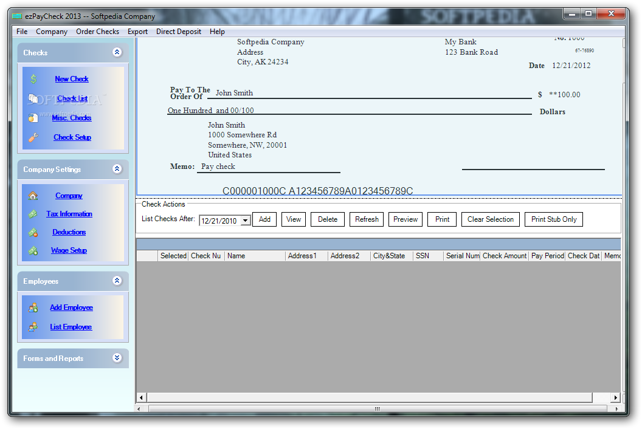
Task: Click the Pay check memo text
Action: 218,166
